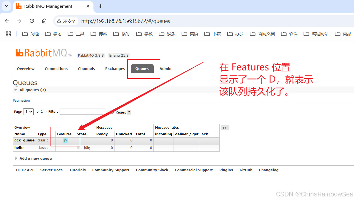Screen dimensions: 354x200
Task: Open the hello queue details
Action: point(19,148)
